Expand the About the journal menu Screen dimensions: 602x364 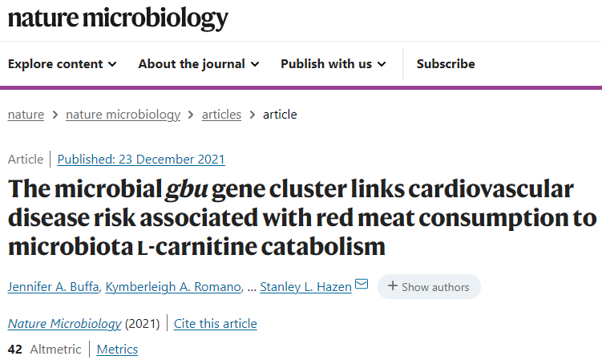(199, 63)
